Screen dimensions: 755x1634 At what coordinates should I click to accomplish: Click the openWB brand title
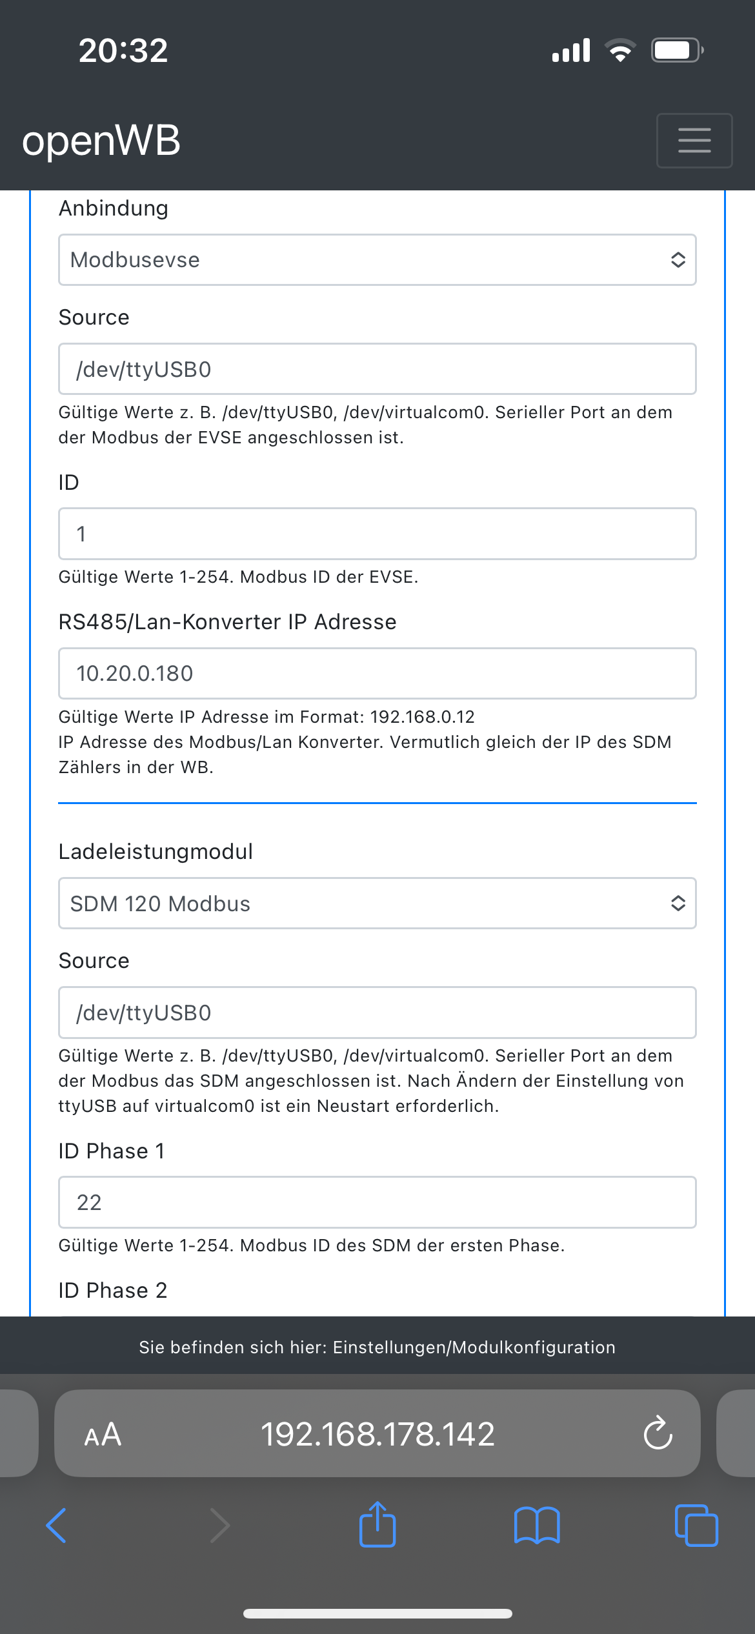click(101, 141)
